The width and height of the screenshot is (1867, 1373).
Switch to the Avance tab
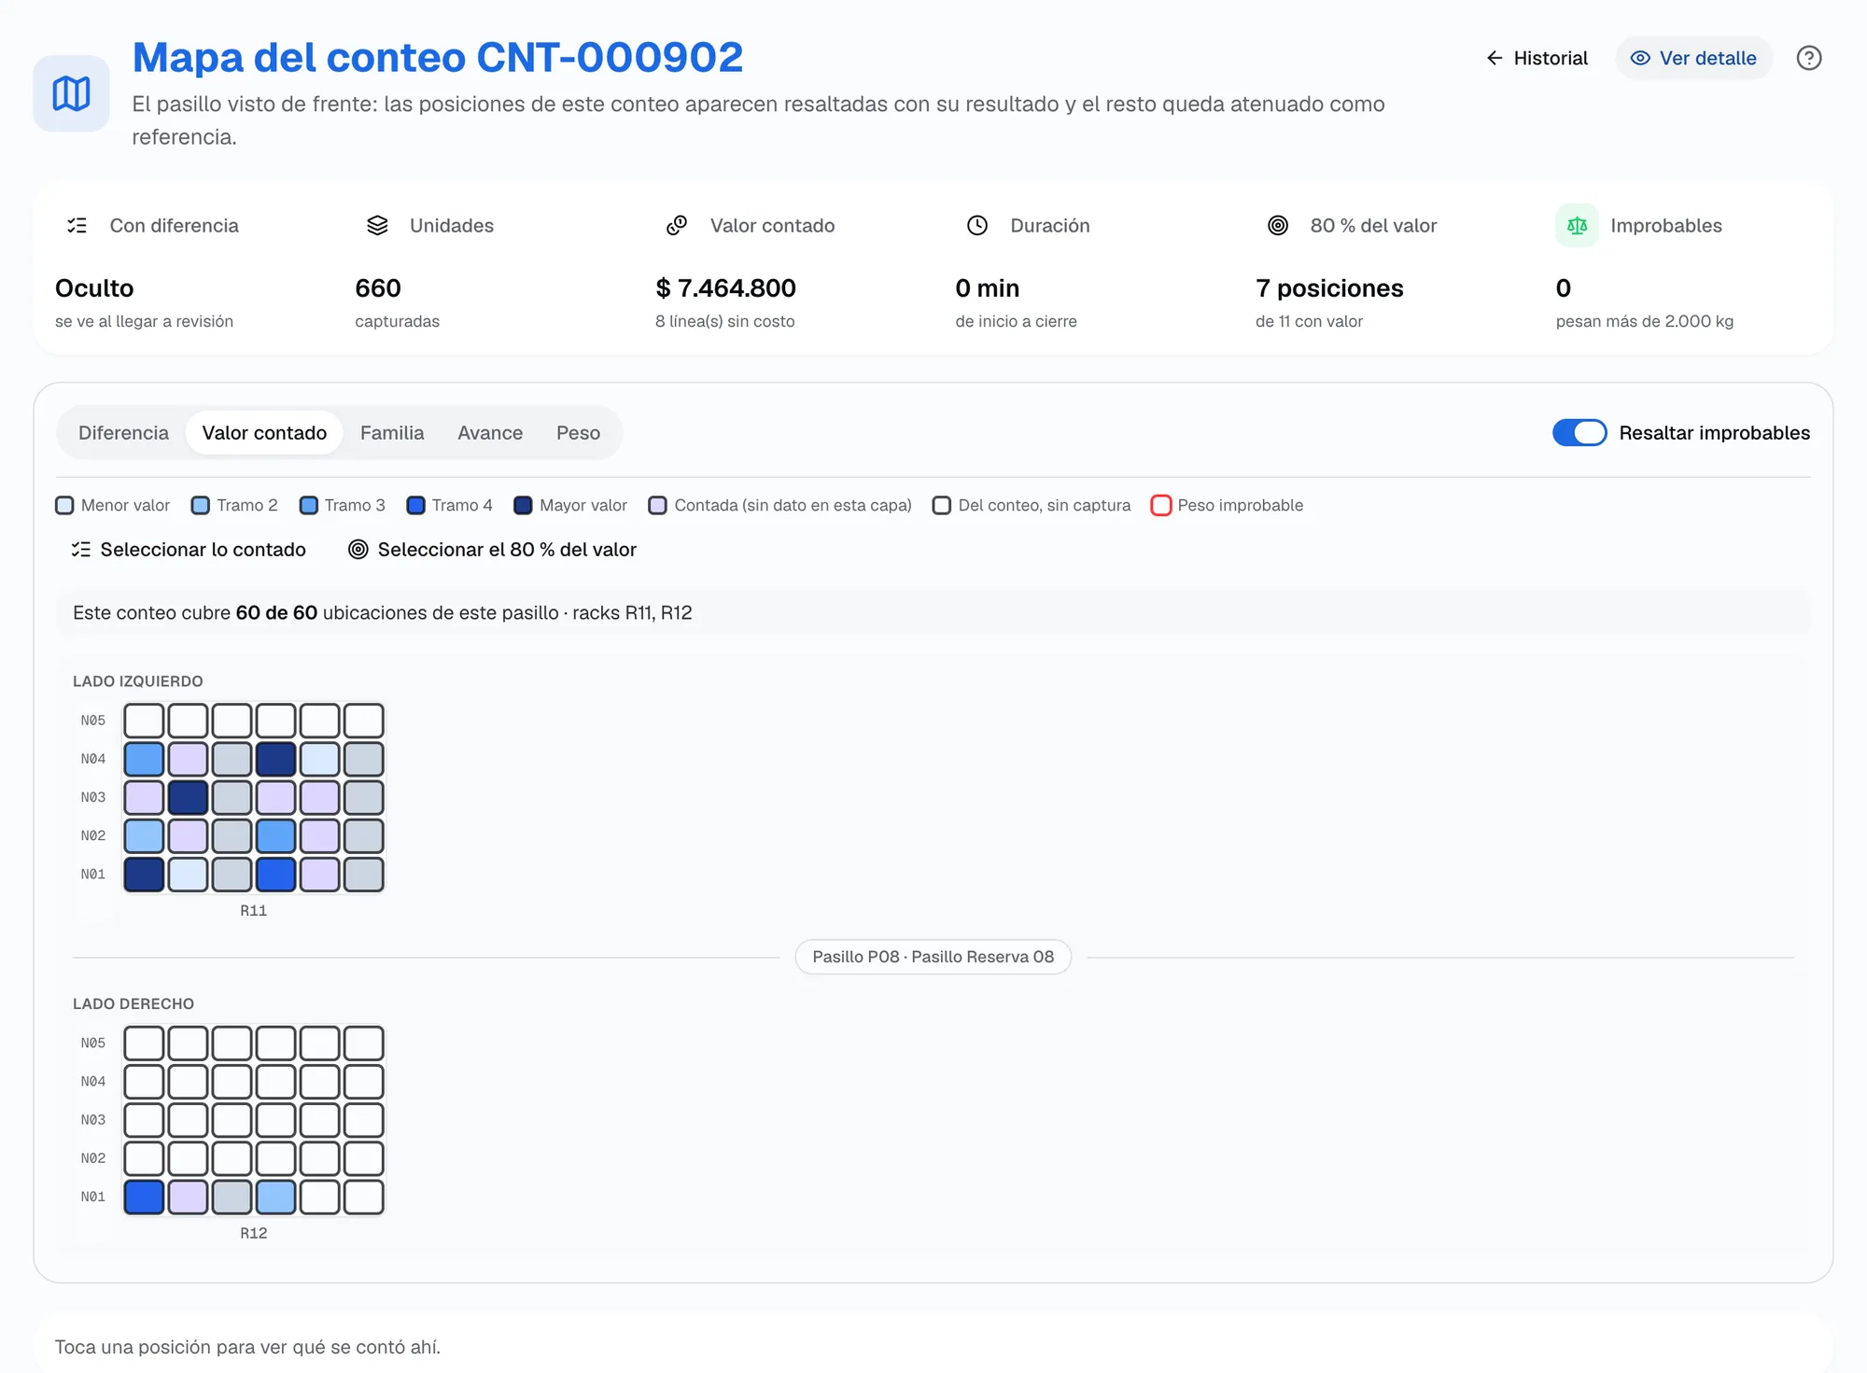pos(490,433)
